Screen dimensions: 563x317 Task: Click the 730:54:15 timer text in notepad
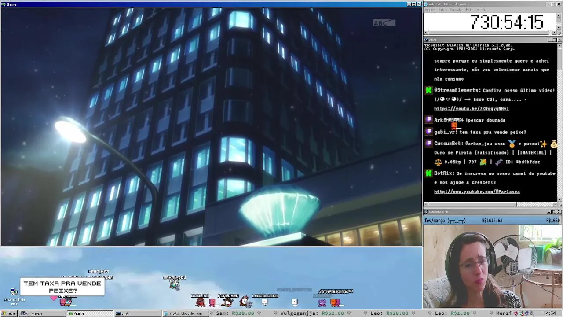coord(507,22)
